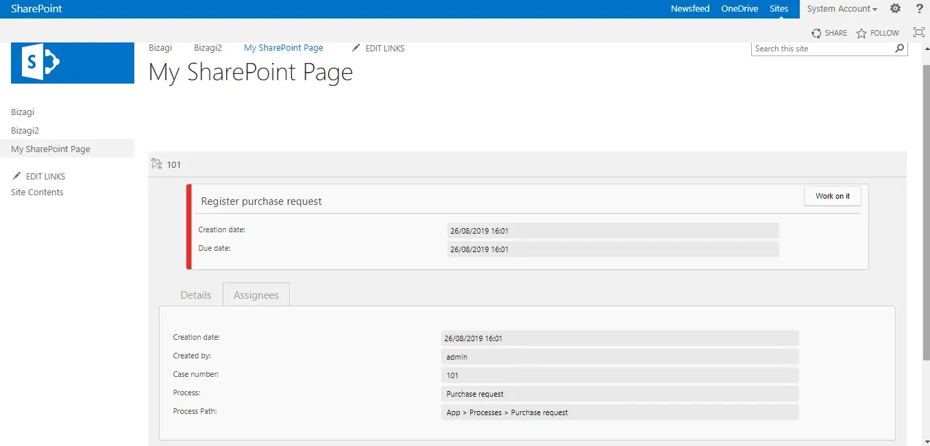Follow this site with star icon

coord(861,33)
